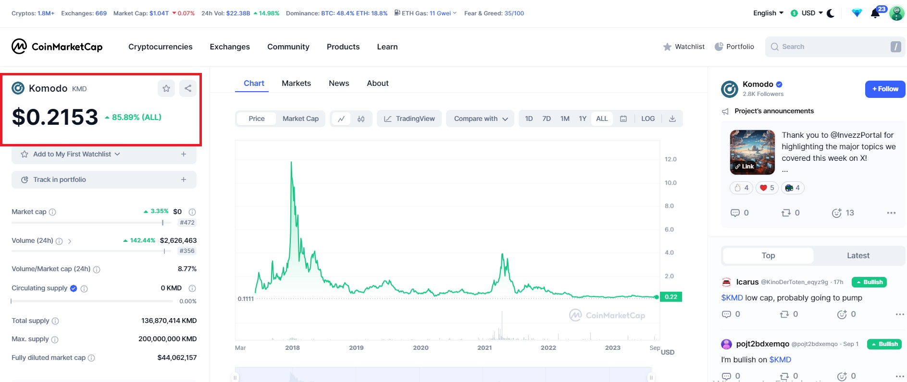Show Max. supply info tooltip
The image size is (907, 382).
55,340
